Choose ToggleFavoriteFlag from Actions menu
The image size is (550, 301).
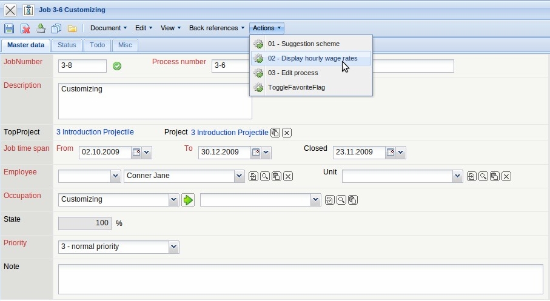pos(296,87)
